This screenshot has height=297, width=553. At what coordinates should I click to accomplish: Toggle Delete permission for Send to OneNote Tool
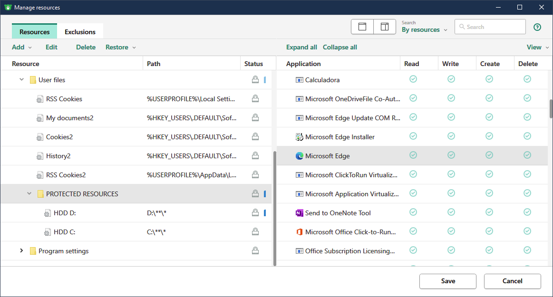click(x=527, y=212)
